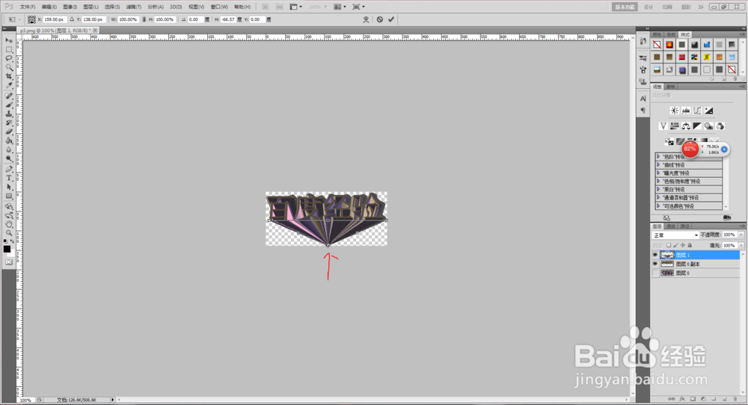Hide layer 图层 0 副本 via eye icon
The image size is (748, 405).
pyautogui.click(x=655, y=264)
